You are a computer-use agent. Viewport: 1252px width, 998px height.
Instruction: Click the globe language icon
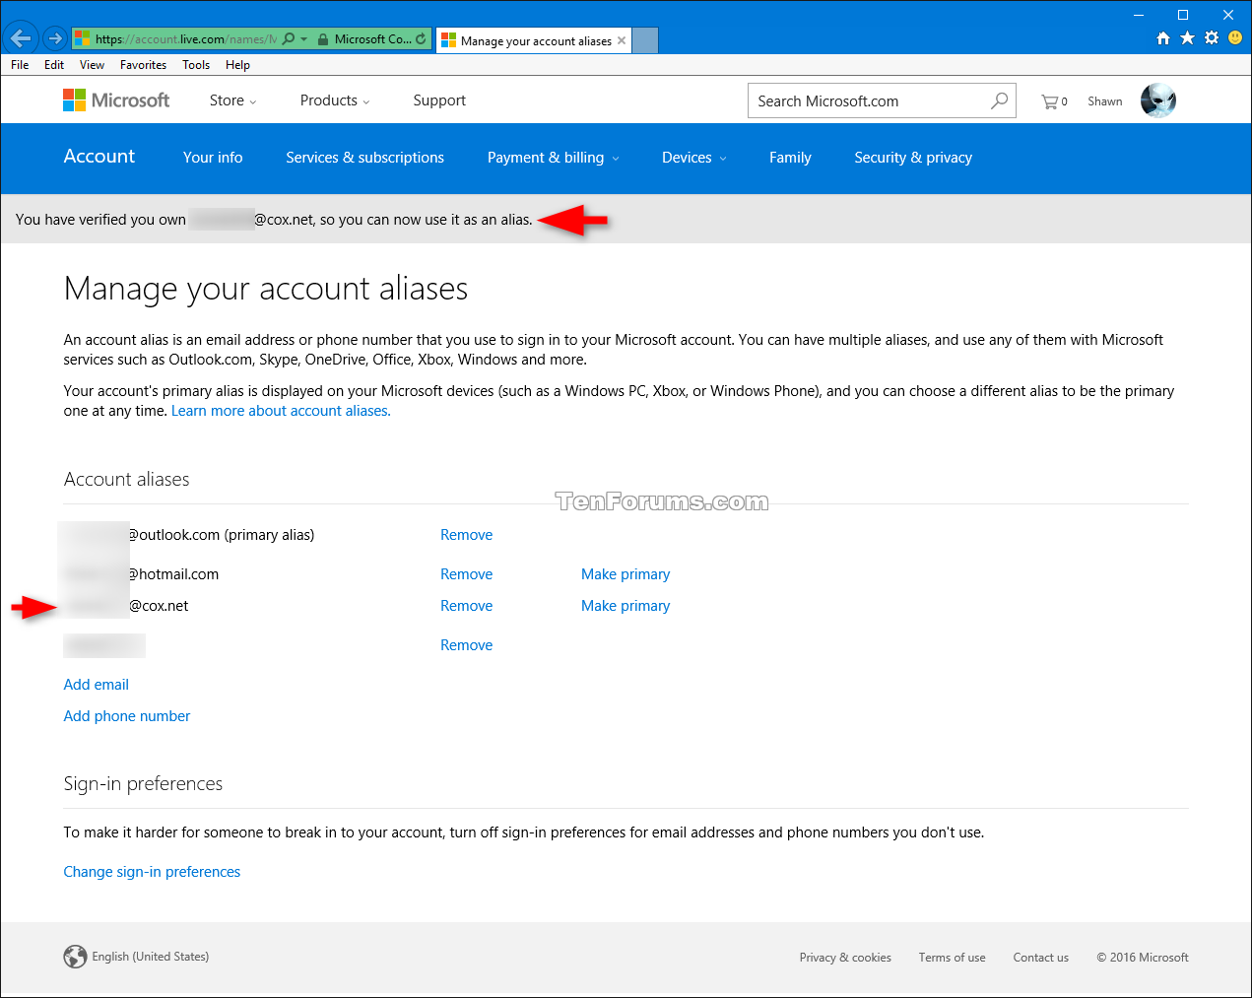75,957
